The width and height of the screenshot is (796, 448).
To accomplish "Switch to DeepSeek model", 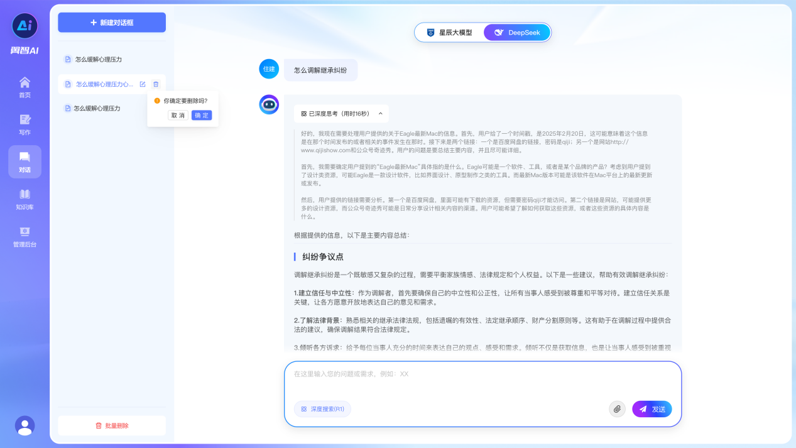I will click(x=516, y=33).
